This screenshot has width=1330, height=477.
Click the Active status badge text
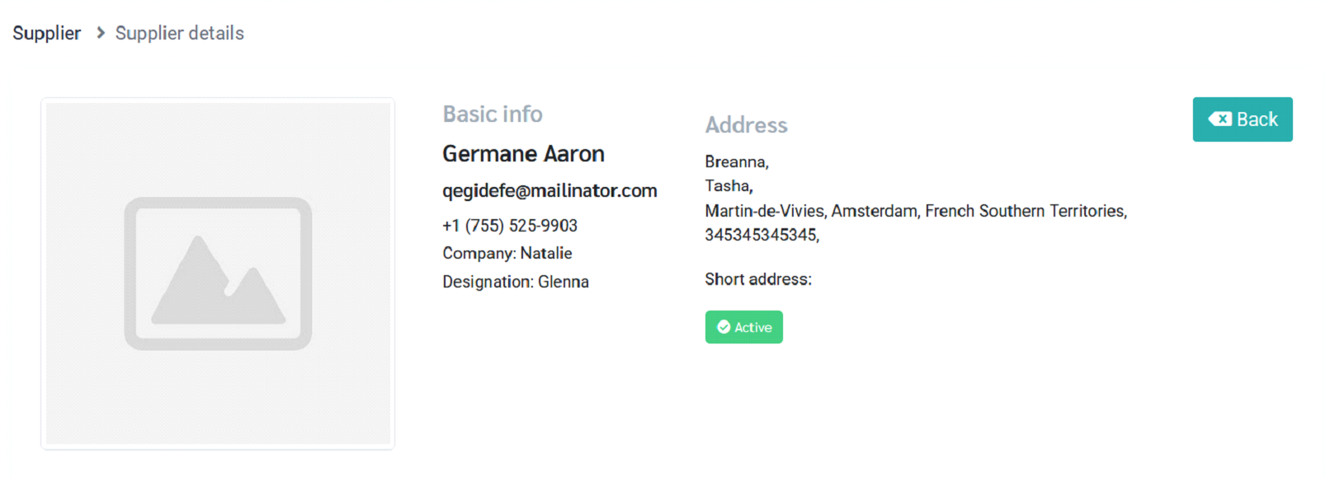753,327
